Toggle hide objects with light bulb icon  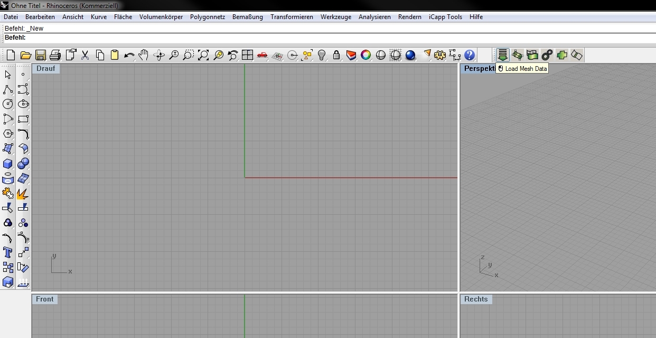pyautogui.click(x=322, y=55)
